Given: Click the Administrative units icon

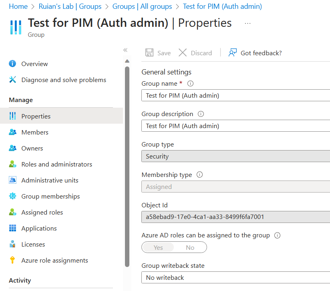Looking at the screenshot, I should [x=12, y=180].
